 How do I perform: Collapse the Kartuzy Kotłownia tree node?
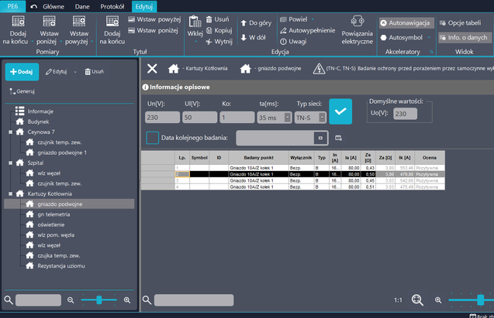9,193
